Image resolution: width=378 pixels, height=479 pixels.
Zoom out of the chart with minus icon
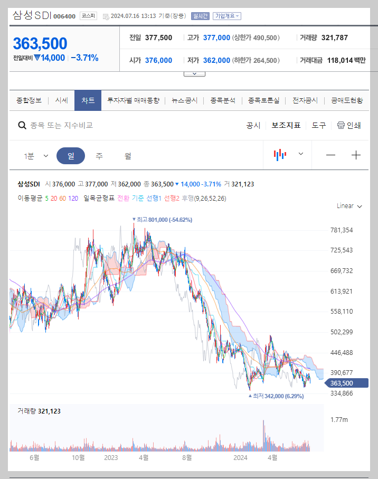330,155
